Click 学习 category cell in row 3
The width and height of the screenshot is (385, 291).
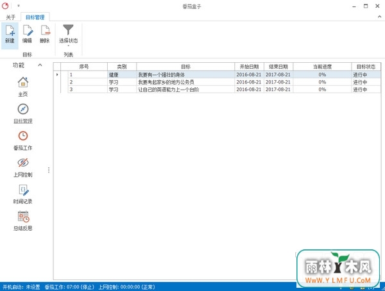click(x=122, y=89)
